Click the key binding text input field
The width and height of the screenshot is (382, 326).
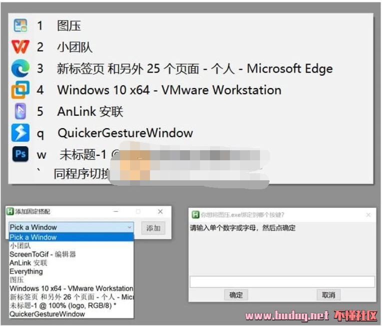pos(282,282)
